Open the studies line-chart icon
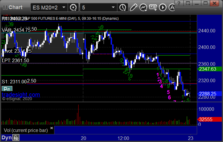The image size is (223, 142). click(143, 7)
